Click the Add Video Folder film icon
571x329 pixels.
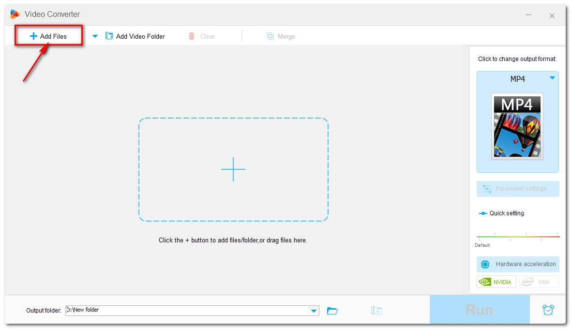tap(109, 36)
